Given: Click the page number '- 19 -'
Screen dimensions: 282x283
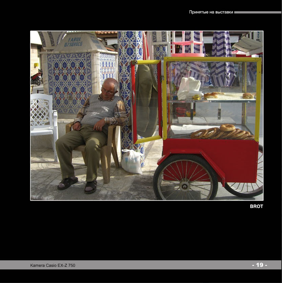Looking at the screenshot, I should click(x=260, y=265).
